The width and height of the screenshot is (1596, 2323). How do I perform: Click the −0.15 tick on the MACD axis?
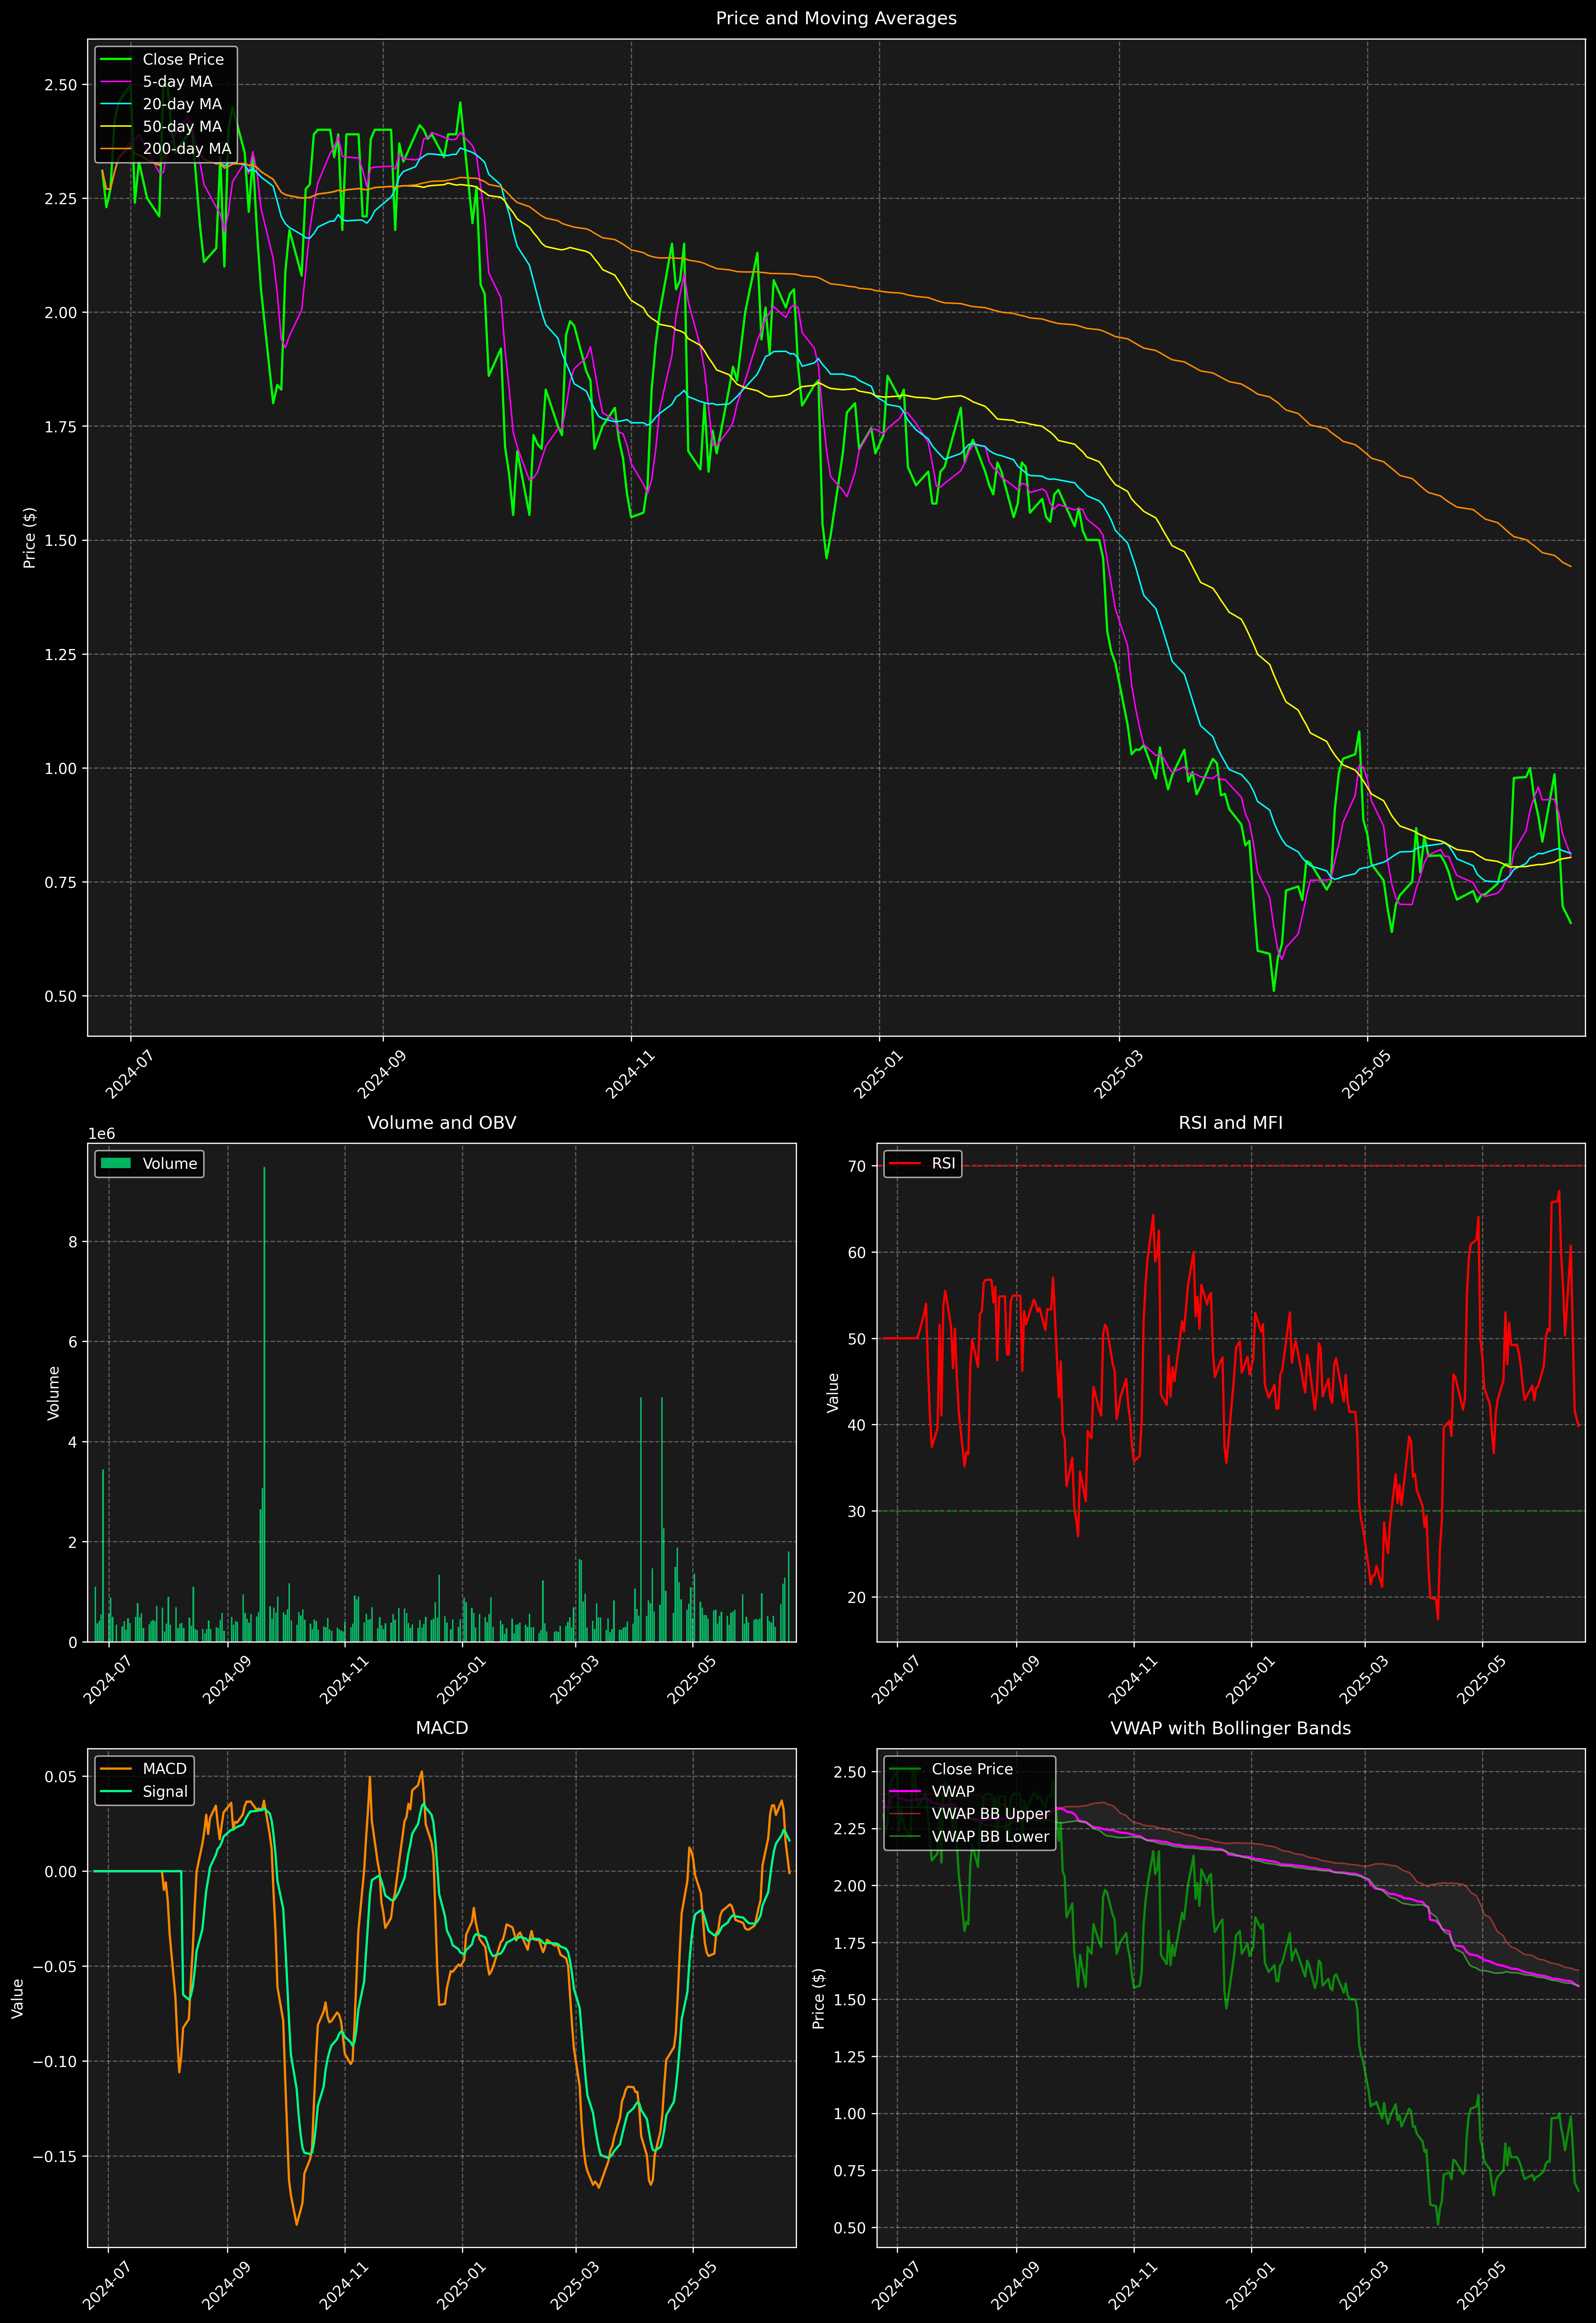[x=55, y=2156]
